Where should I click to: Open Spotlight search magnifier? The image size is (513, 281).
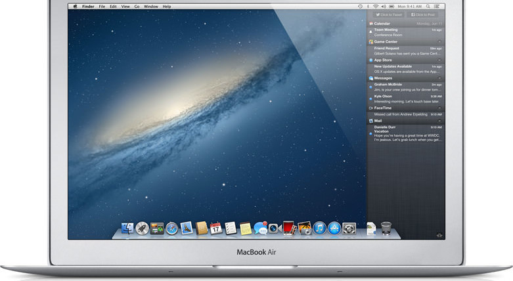(428, 6)
